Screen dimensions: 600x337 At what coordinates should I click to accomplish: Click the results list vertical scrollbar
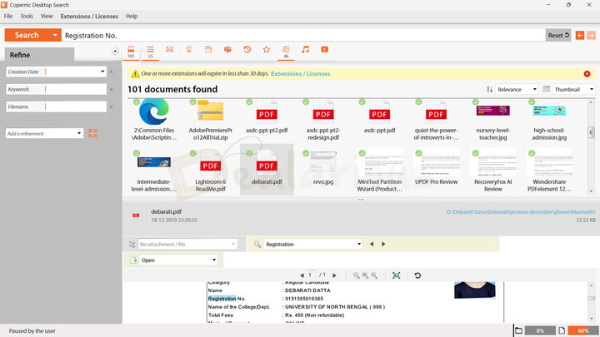[591, 146]
